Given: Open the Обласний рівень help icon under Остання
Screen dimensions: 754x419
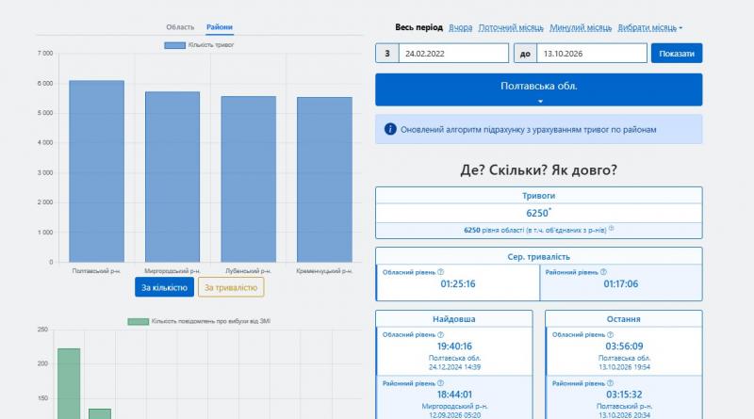Looking at the screenshot, I should point(610,335).
